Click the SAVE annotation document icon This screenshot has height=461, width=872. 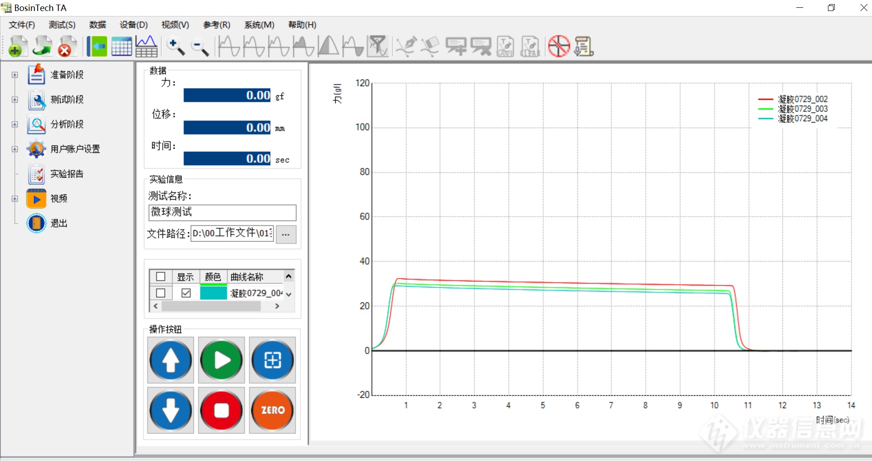[x=505, y=46]
